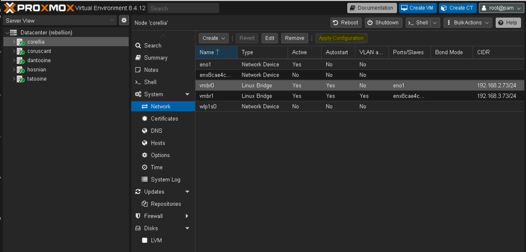Click the dantooine node icon
This screenshot has height=252, width=526.
(21, 61)
